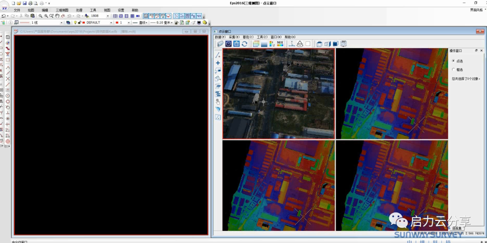487x243 pixels.
Task: Click the 选择集 button at bottom right
Action: click(456, 229)
